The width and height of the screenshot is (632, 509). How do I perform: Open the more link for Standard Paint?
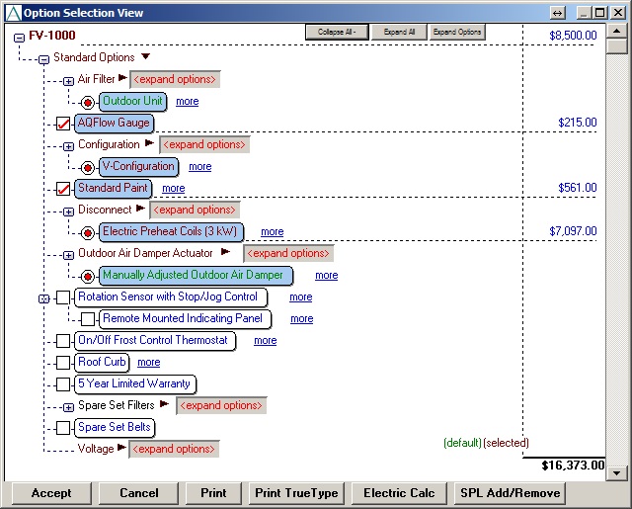pos(173,188)
